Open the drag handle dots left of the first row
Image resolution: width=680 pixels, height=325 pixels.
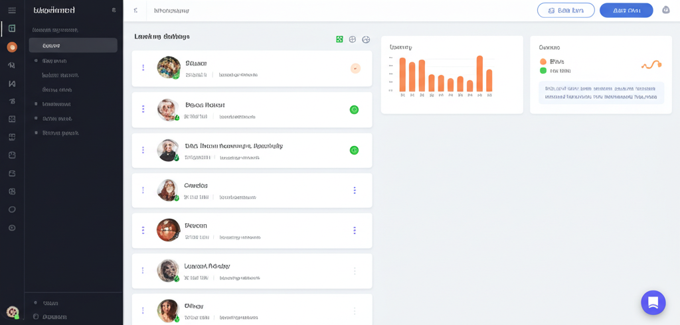tap(143, 68)
